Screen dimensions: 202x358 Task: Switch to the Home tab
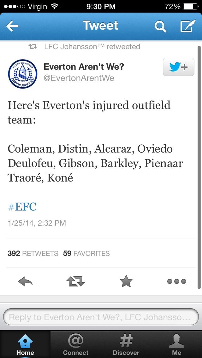[25, 344]
